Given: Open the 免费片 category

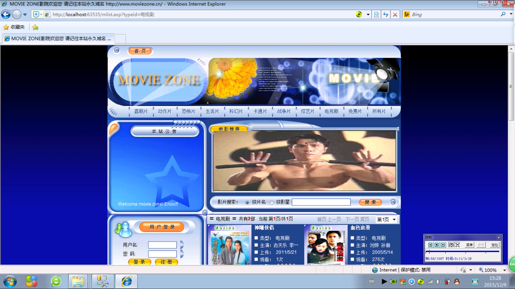Looking at the screenshot, I should pyautogui.click(x=355, y=111).
